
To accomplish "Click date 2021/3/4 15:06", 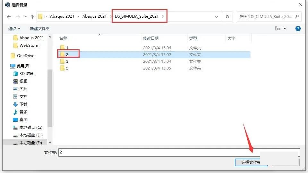I will 157,48.
